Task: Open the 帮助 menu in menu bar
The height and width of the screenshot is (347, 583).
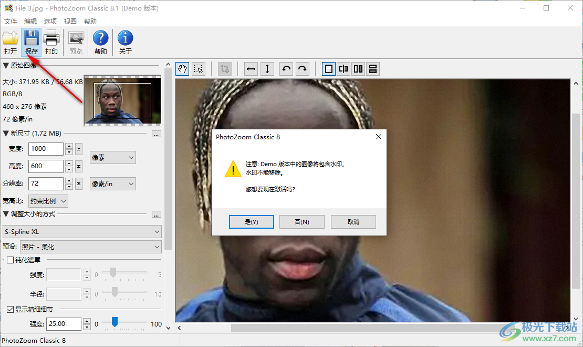Action: 90,21
